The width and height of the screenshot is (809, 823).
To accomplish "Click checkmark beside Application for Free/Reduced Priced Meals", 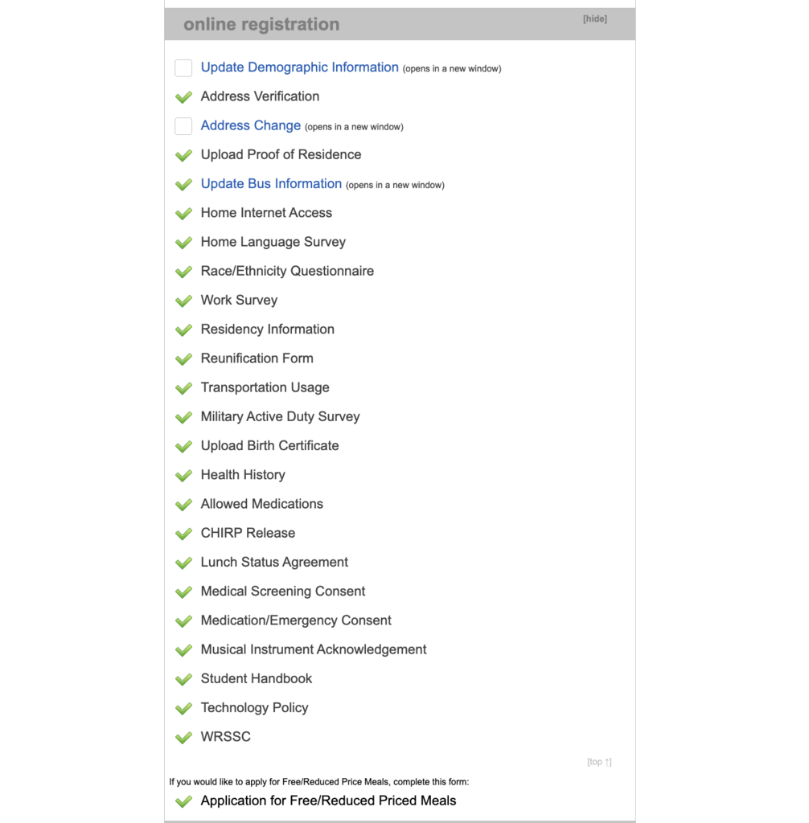I will click(183, 801).
